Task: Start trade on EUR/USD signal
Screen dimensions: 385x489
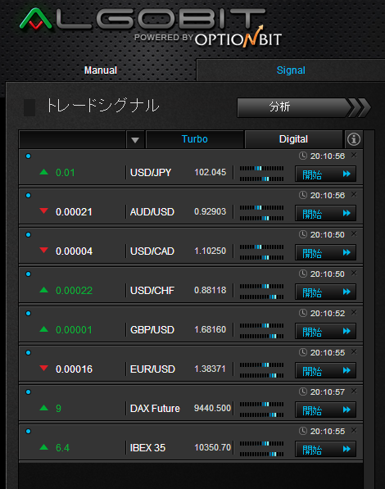Action: coord(325,370)
